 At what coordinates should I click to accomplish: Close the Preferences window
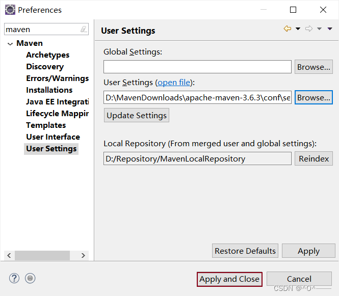[x=323, y=10]
